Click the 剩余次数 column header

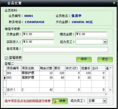coord(47,68)
